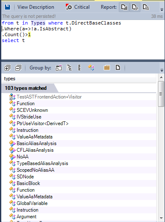Toggle second Report document icon
Viewport: 165px width, 222px height.
coord(135,7)
